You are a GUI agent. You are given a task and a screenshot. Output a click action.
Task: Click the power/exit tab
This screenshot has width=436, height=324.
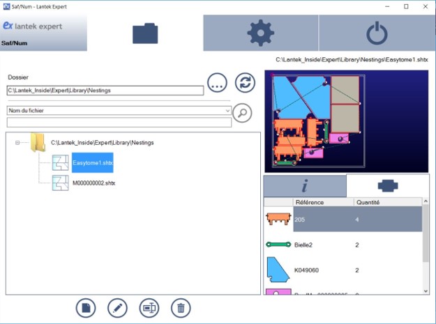pos(377,33)
